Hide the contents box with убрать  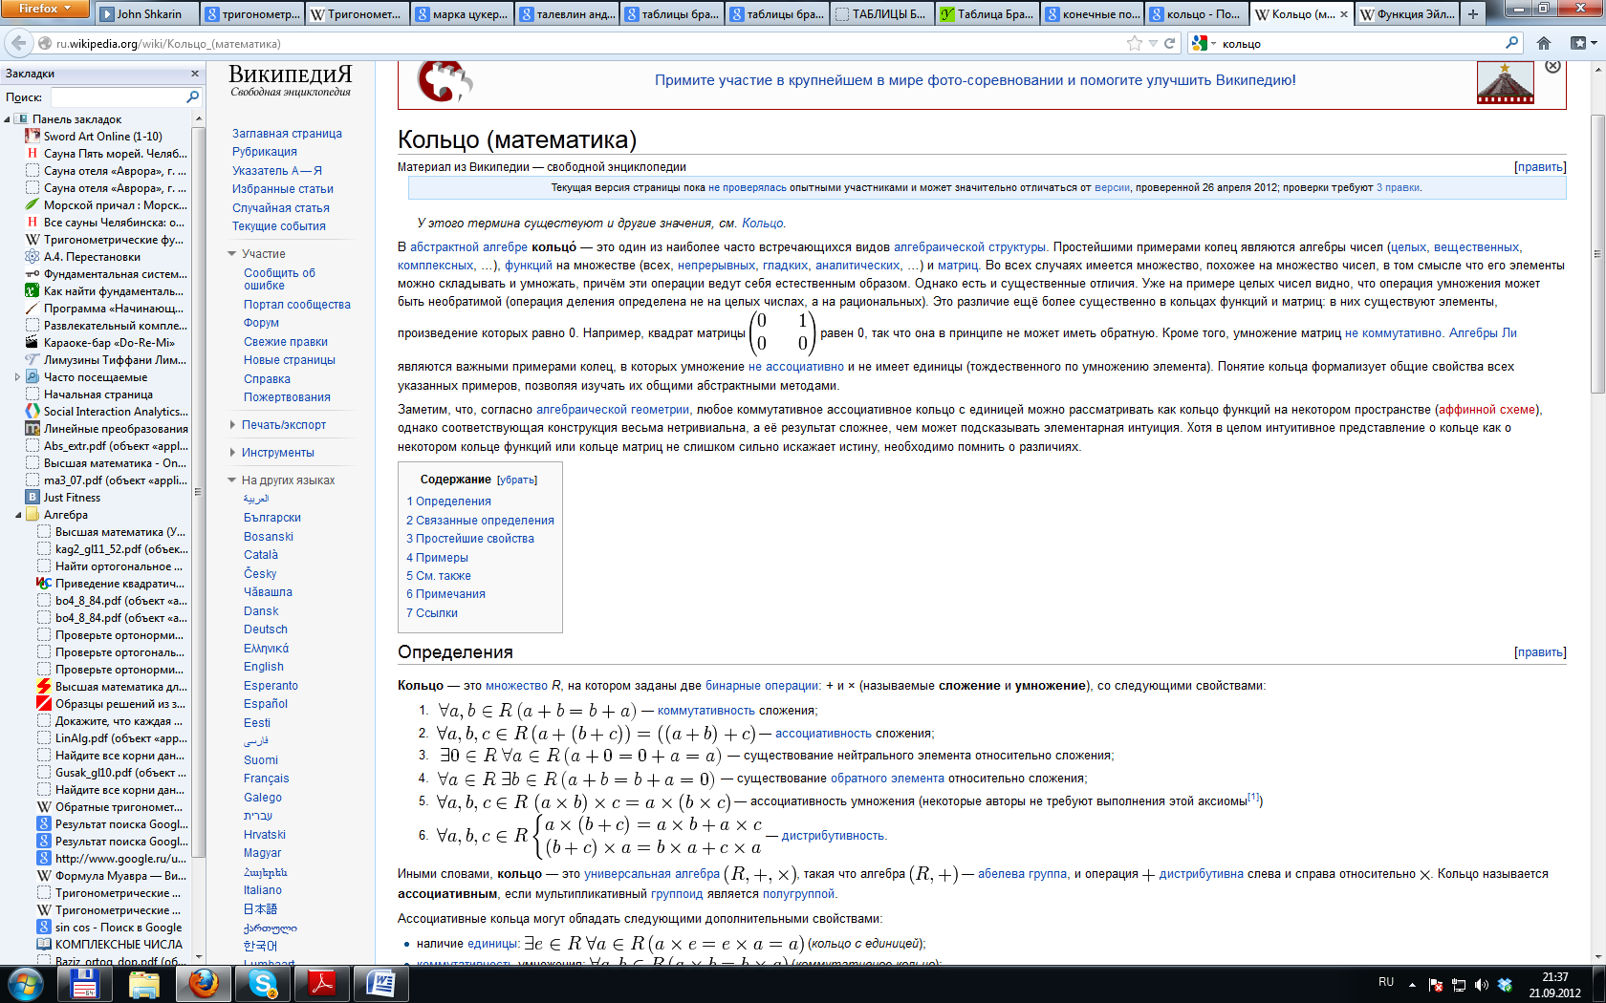pyautogui.click(x=517, y=480)
